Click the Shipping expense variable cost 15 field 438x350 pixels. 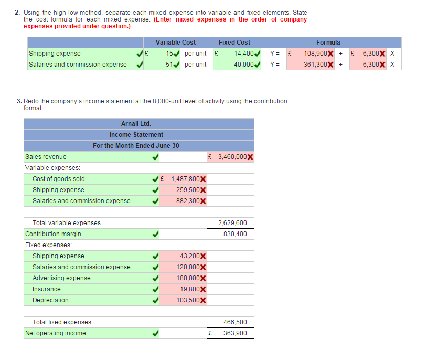click(162, 54)
